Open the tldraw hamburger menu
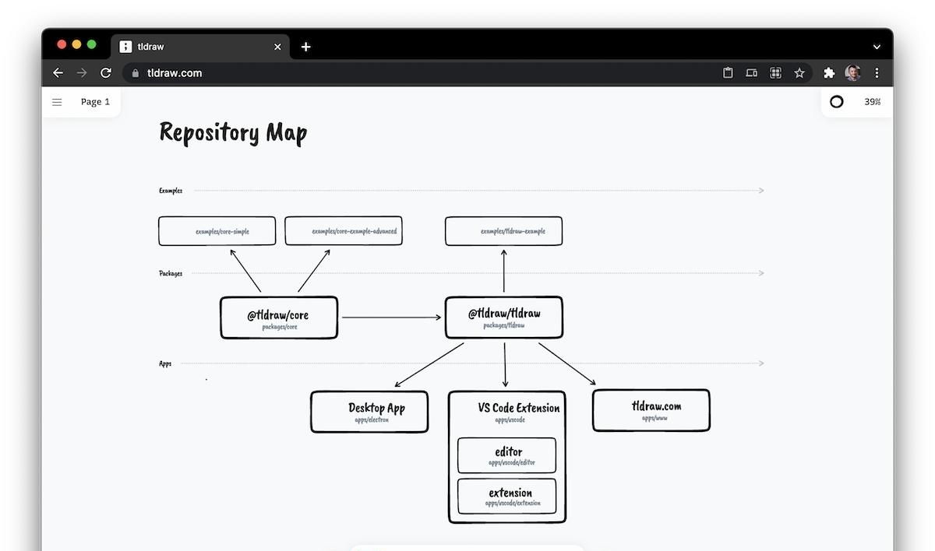 coord(57,102)
